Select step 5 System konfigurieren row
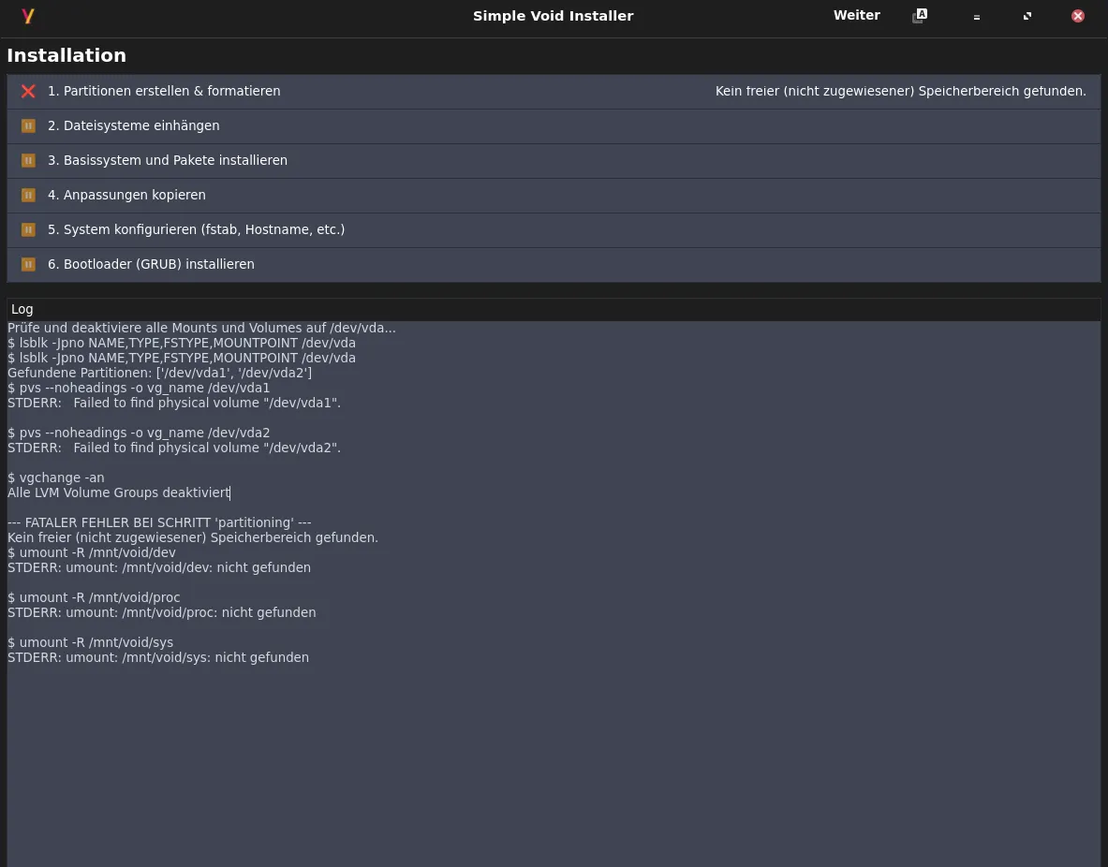The width and height of the screenshot is (1108, 867). (196, 229)
